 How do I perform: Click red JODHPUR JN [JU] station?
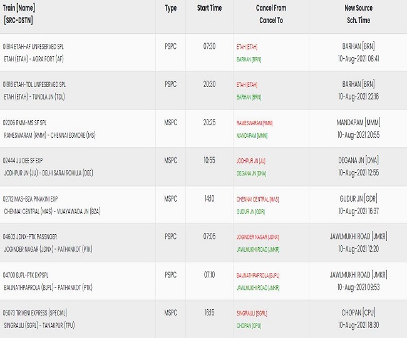(x=250, y=161)
